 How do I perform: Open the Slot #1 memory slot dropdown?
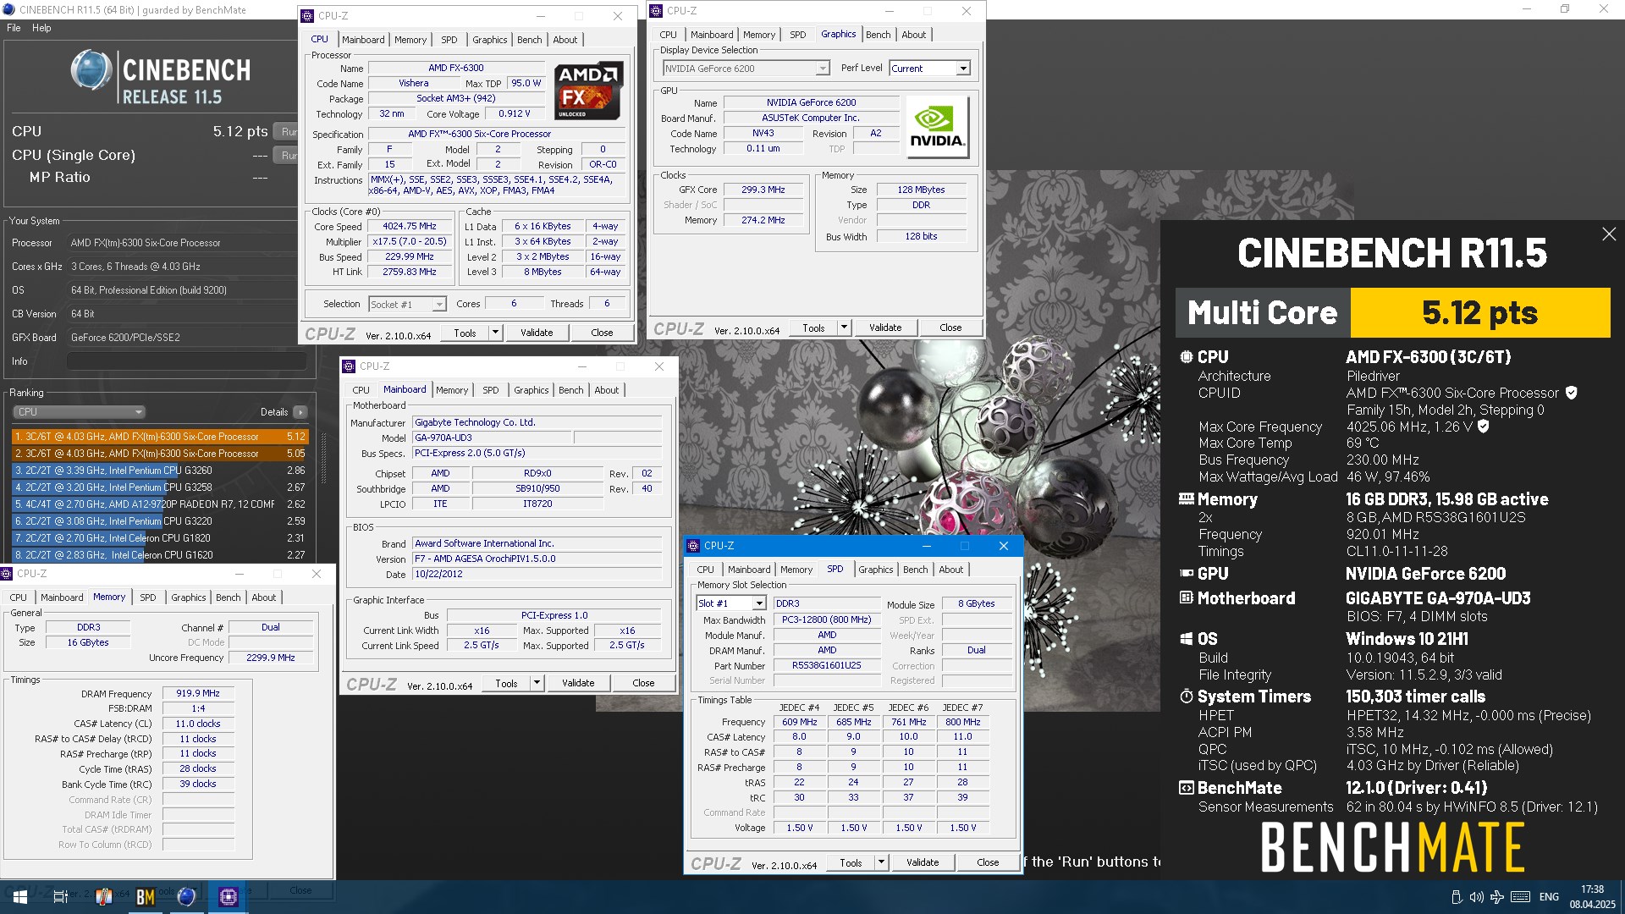click(x=758, y=603)
